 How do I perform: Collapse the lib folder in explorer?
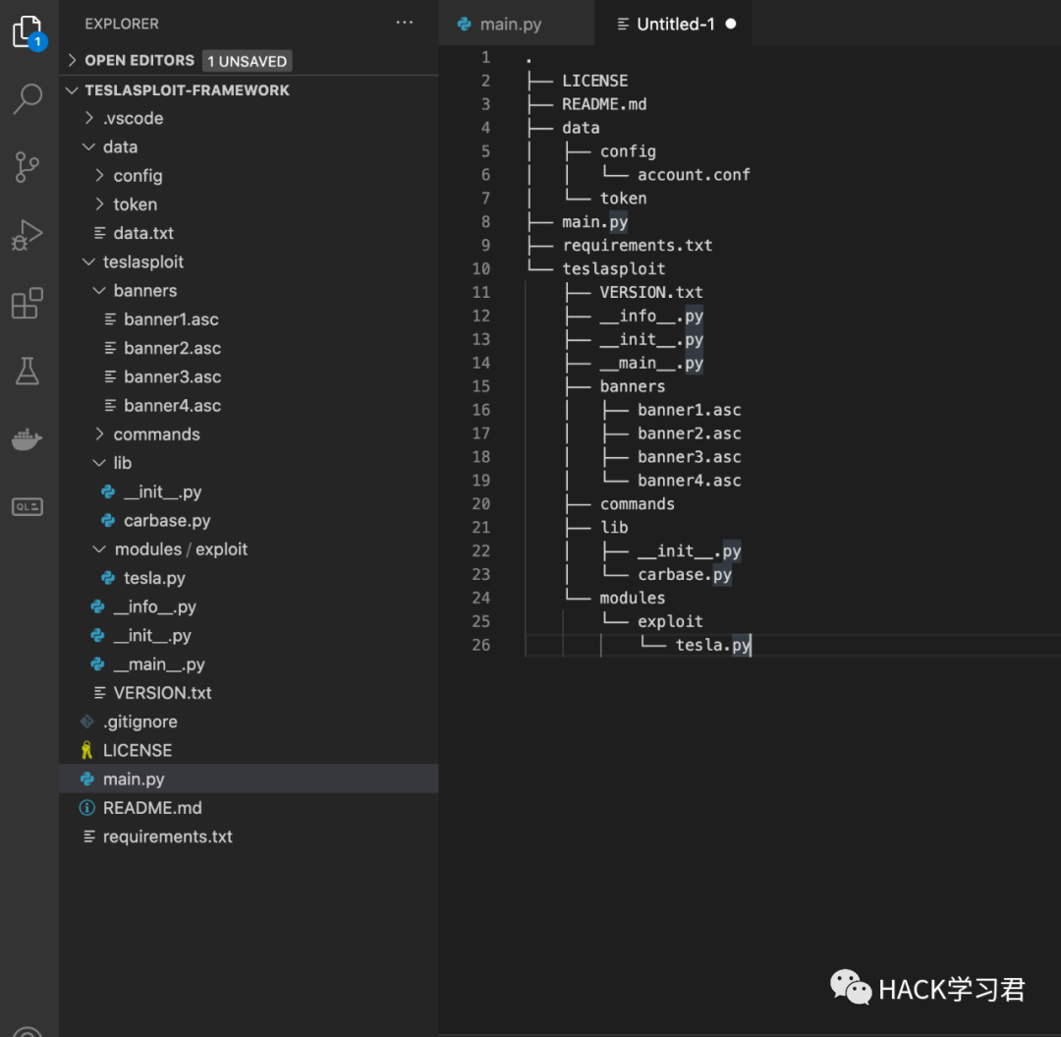[99, 463]
